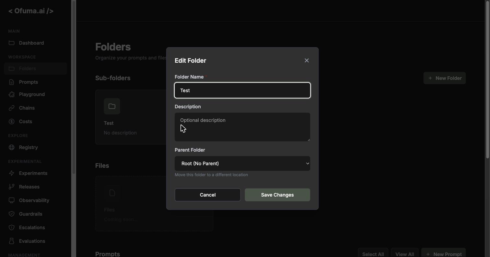Select Guardrails in the sidebar

click(36, 214)
